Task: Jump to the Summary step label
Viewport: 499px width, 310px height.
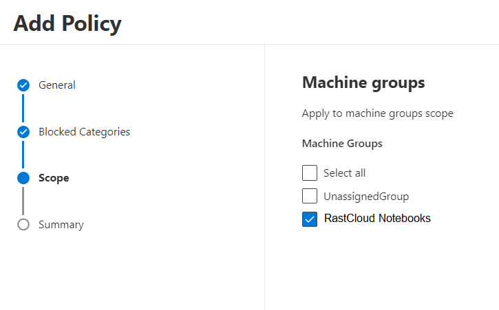Action: [61, 225]
